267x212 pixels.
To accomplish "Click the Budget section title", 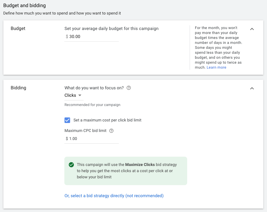I will 18,28.
